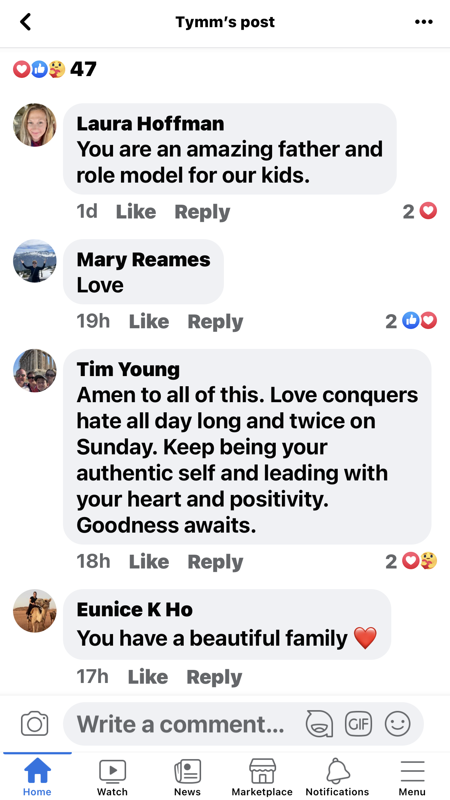View the post's 47 reactions
This screenshot has width=450, height=800.
coord(55,69)
